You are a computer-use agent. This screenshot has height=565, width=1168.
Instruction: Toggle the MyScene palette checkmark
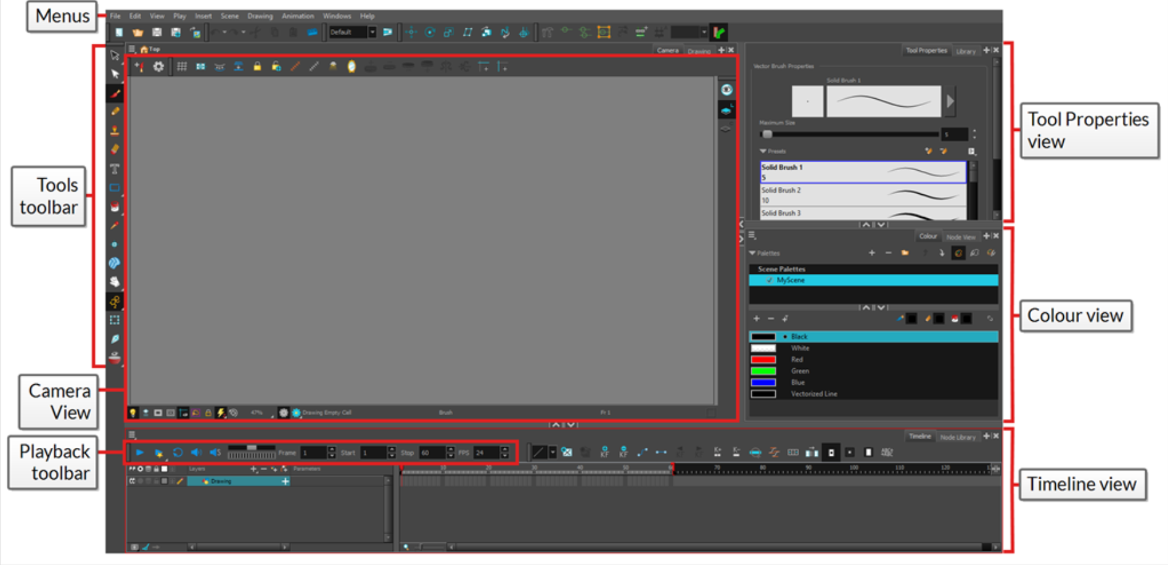click(x=769, y=281)
